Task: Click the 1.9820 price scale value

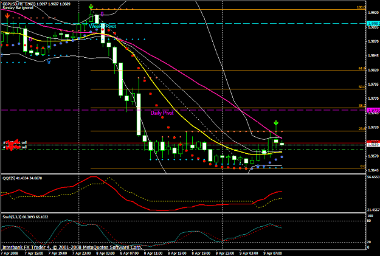Action: 373,70
